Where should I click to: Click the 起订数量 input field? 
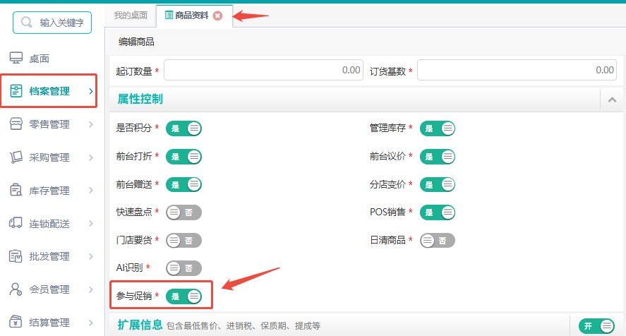[x=263, y=70]
